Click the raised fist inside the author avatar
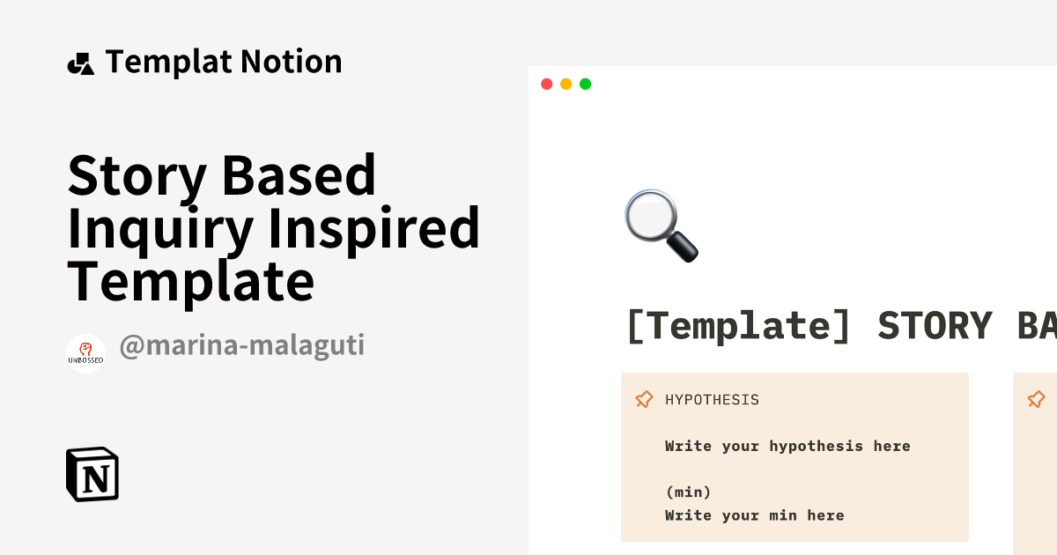Image resolution: width=1057 pixels, height=555 pixels. pyautogui.click(x=85, y=349)
